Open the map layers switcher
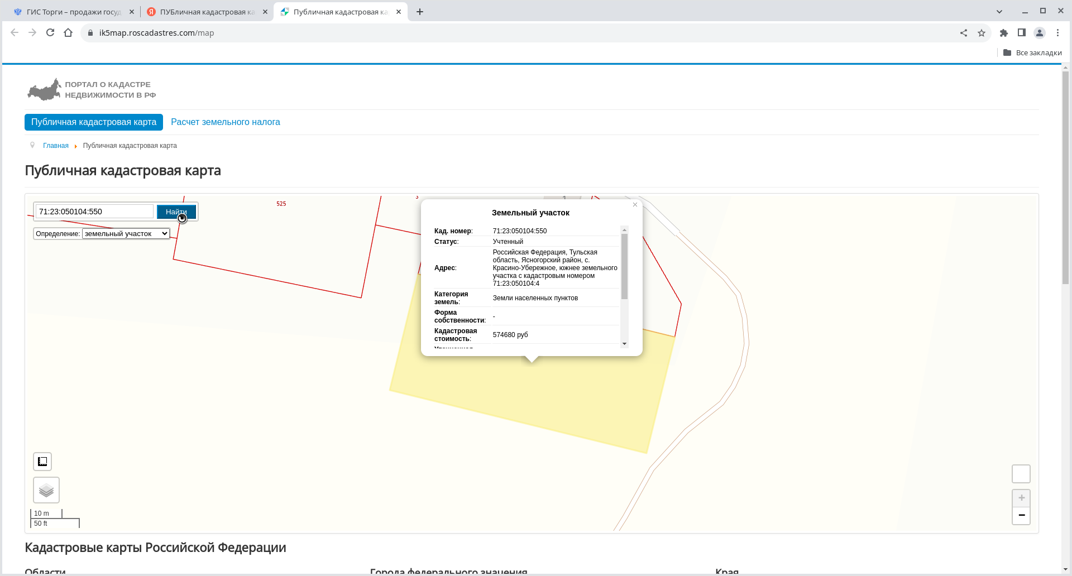The height and width of the screenshot is (576, 1072). tap(46, 490)
